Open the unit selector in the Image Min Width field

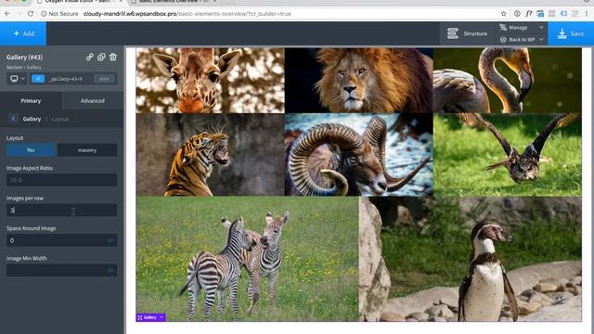(110, 270)
